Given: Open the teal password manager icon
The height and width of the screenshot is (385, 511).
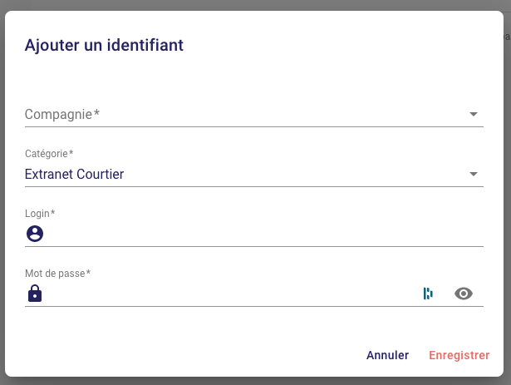Looking at the screenshot, I should tap(428, 294).
